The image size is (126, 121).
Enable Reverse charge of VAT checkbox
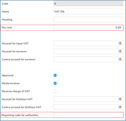(x=55, y=91)
